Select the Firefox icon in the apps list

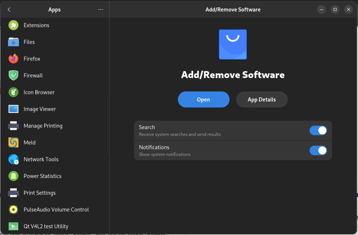click(13, 59)
